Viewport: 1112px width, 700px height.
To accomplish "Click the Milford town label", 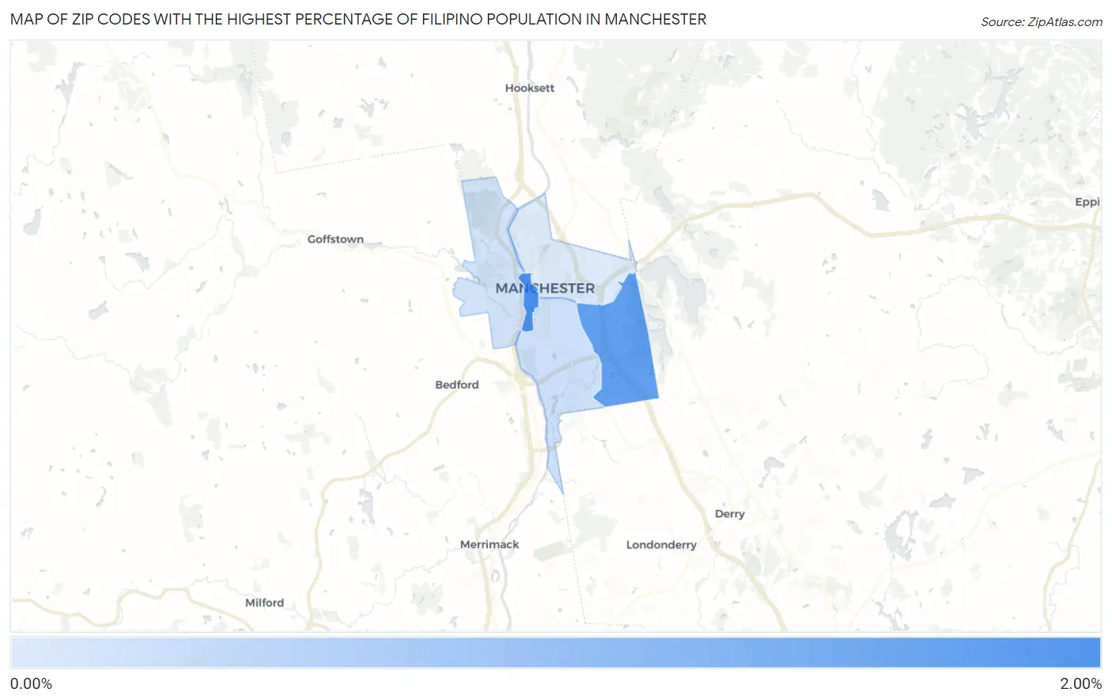I will click(264, 603).
